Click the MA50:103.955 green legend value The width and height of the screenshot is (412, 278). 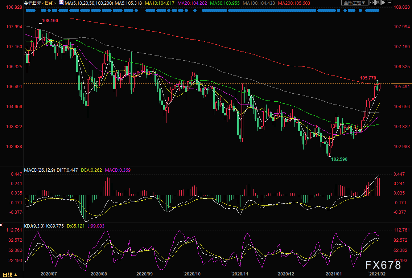click(225, 3)
